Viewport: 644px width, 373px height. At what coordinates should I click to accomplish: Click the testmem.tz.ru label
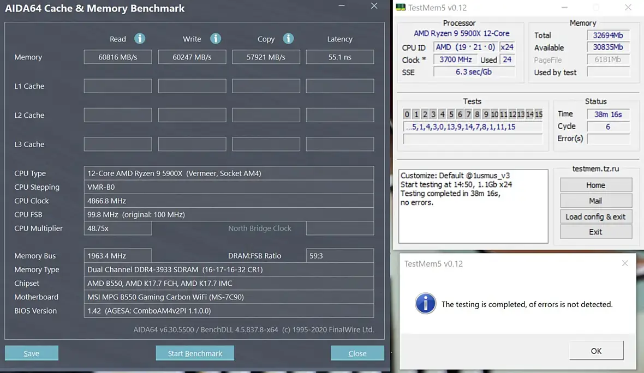pos(595,169)
